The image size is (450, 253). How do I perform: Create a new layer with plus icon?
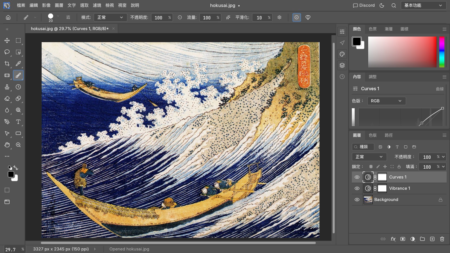(x=432, y=239)
